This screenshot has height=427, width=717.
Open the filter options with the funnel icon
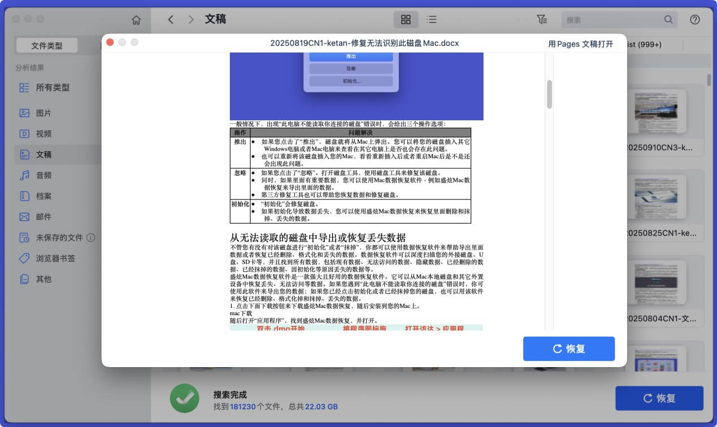click(542, 19)
